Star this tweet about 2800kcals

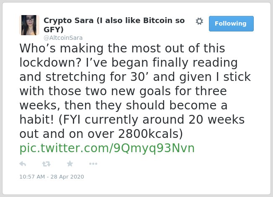point(70,164)
